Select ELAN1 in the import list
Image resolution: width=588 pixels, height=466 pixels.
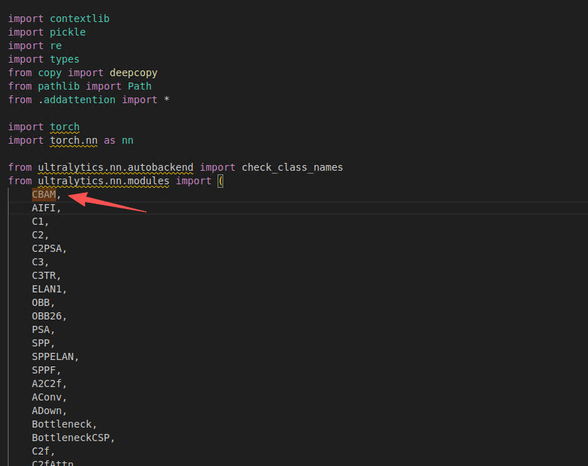point(47,289)
